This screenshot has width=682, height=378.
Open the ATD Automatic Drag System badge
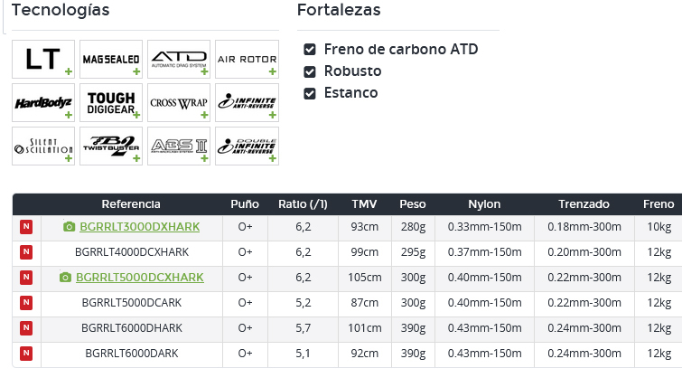(179, 59)
